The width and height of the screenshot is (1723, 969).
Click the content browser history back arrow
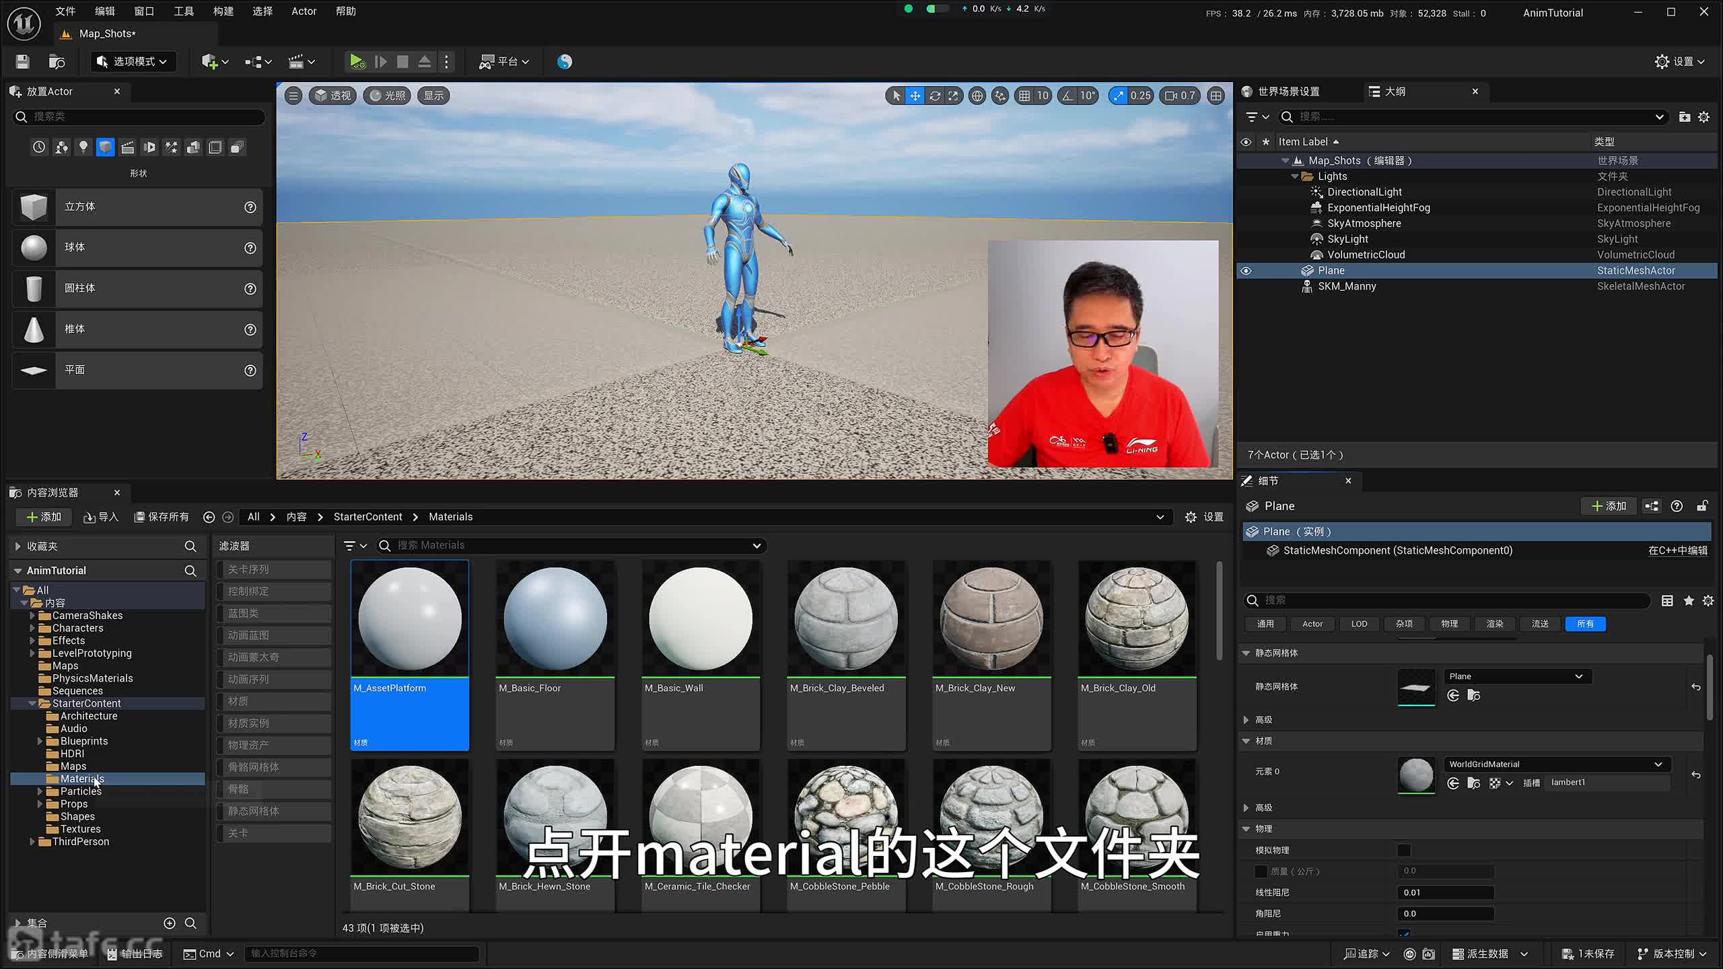209,517
